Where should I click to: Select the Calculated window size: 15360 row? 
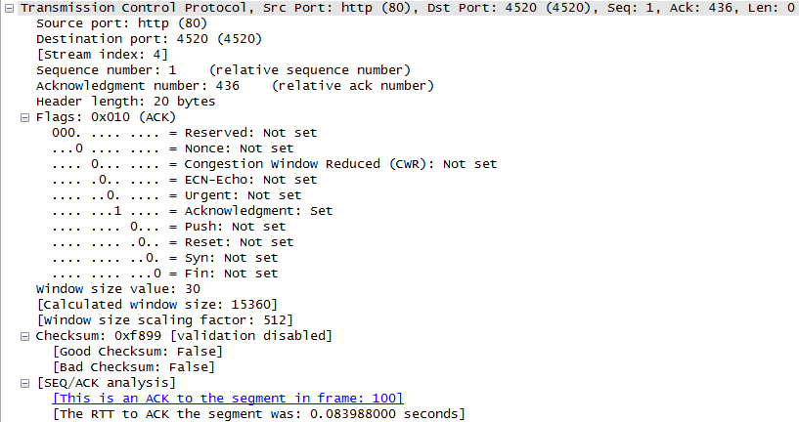[156, 305]
